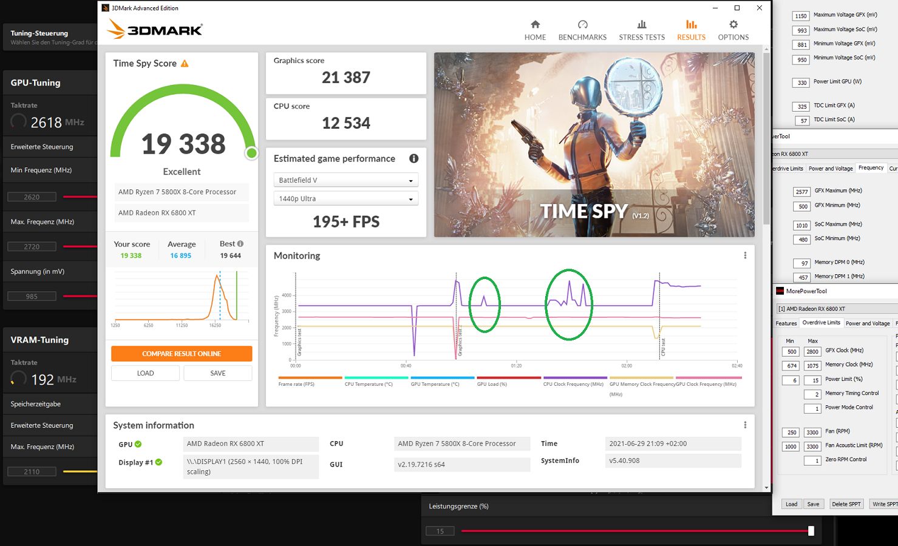Open the OPTIONS gear tab

click(733, 30)
